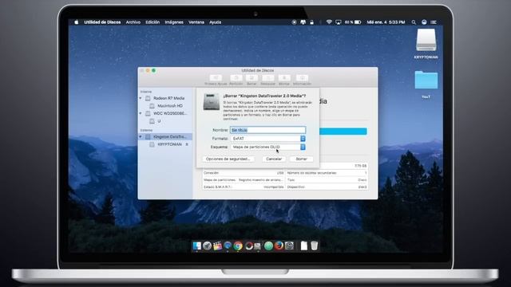This screenshot has height=287, width=511.
Task: Open the green circle app in Dock
Action: (268, 246)
